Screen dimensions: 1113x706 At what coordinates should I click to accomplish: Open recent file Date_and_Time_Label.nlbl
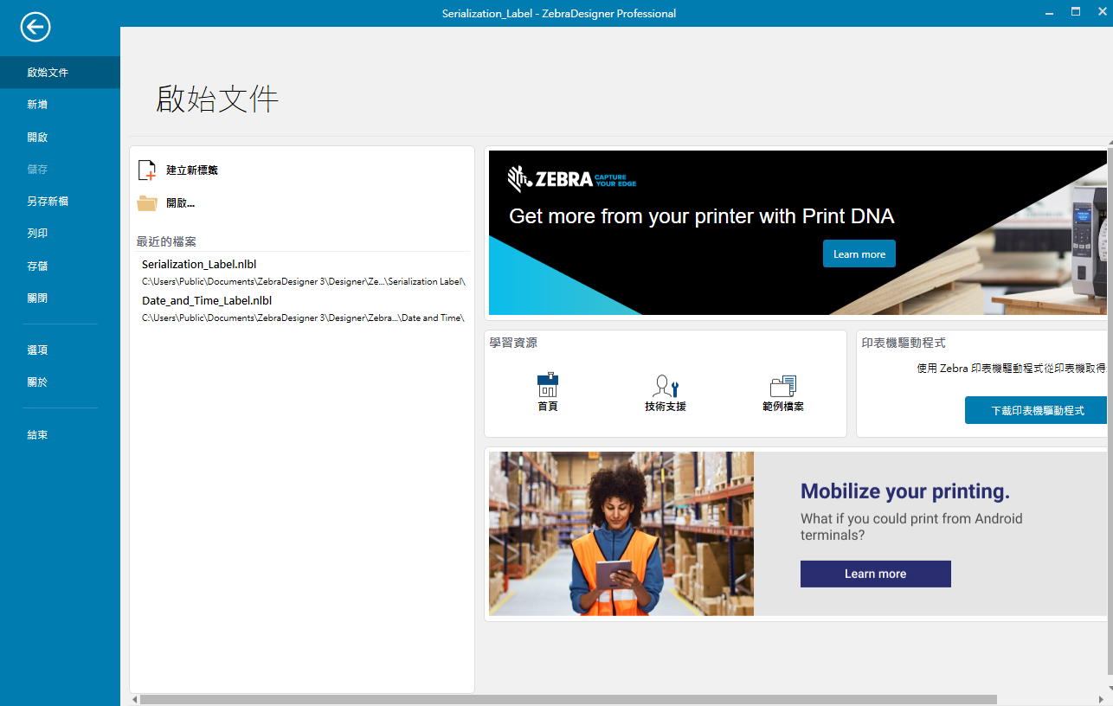click(x=207, y=301)
